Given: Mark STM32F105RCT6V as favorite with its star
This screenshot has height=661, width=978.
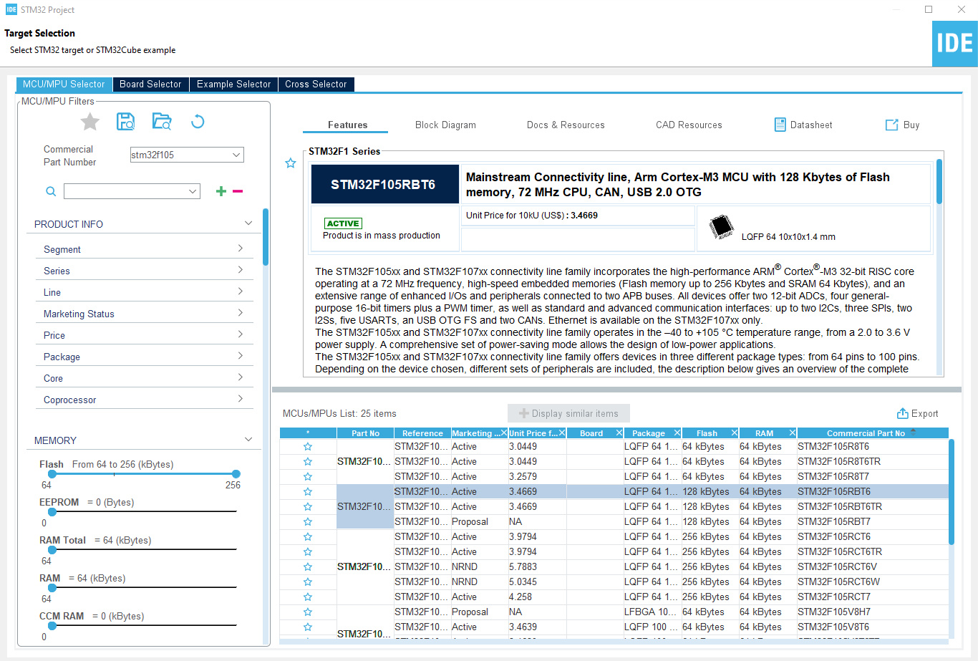Looking at the screenshot, I should [308, 567].
